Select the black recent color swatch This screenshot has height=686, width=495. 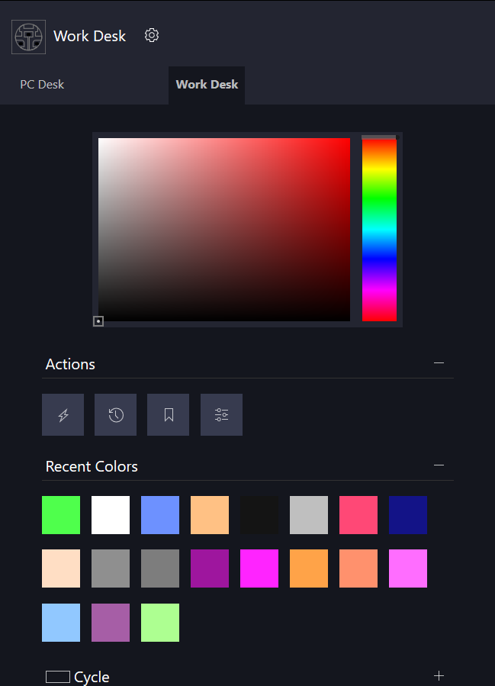(x=259, y=515)
